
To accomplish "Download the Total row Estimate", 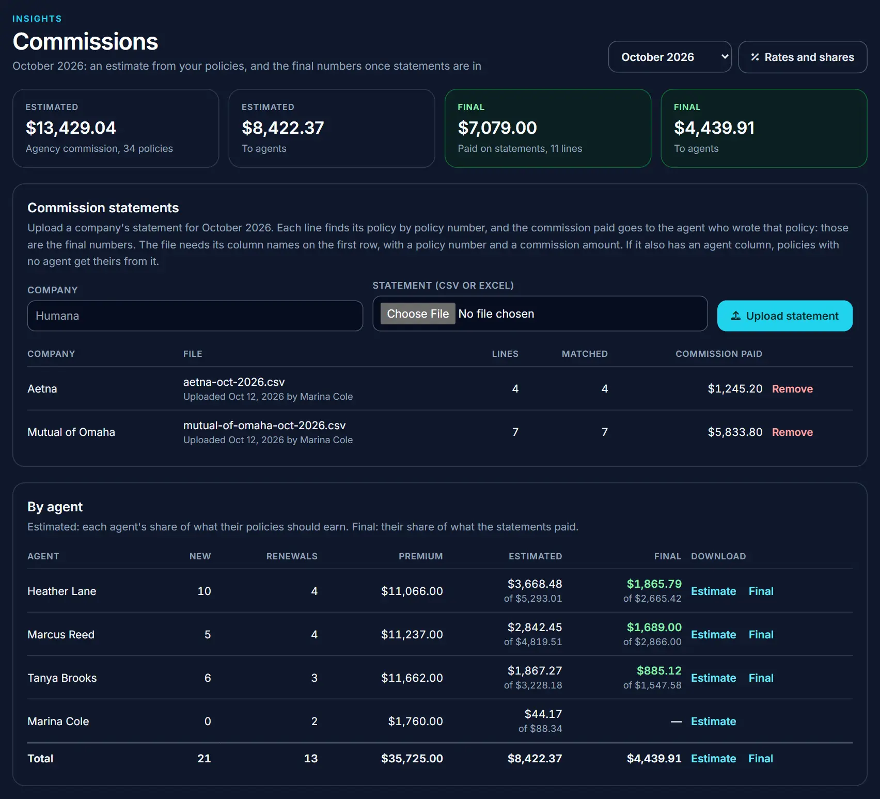I will [x=713, y=759].
